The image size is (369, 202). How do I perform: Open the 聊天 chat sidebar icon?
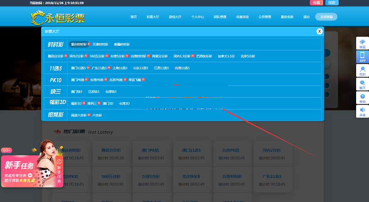(362, 84)
